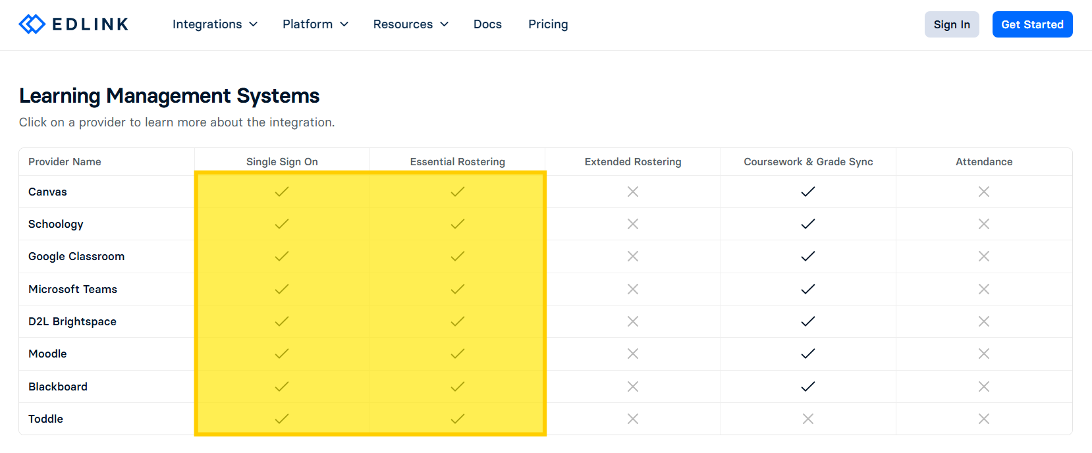Open the Microsoft Teams provider link
1092x453 pixels.
[72, 289]
